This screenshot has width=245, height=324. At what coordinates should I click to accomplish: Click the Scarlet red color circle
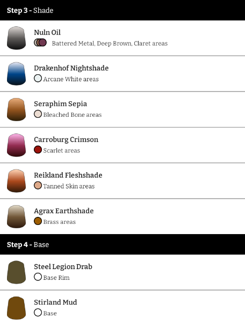38,150
